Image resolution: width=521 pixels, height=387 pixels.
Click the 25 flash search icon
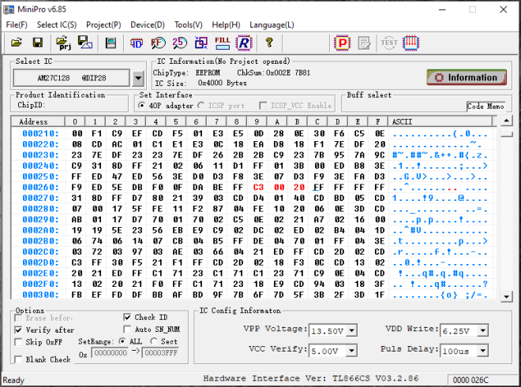point(179,43)
